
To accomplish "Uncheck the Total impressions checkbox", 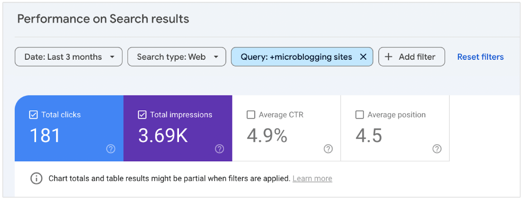I will point(142,115).
